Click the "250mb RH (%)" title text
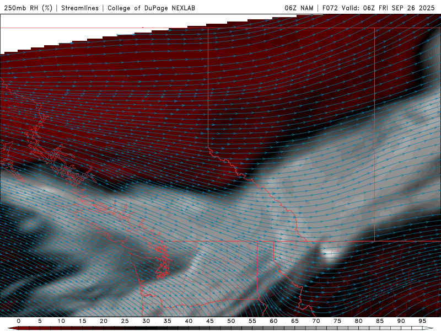The height and width of the screenshot is (331, 441). (28, 8)
